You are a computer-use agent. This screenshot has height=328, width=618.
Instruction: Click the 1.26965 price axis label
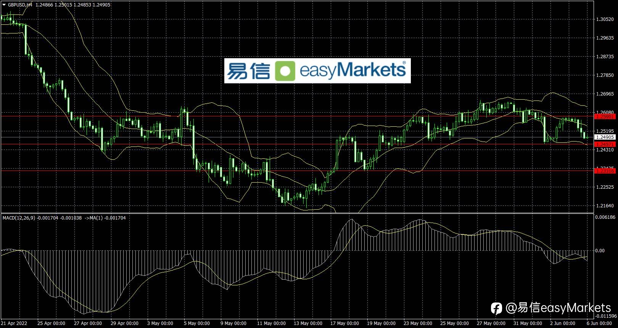pos(605,94)
